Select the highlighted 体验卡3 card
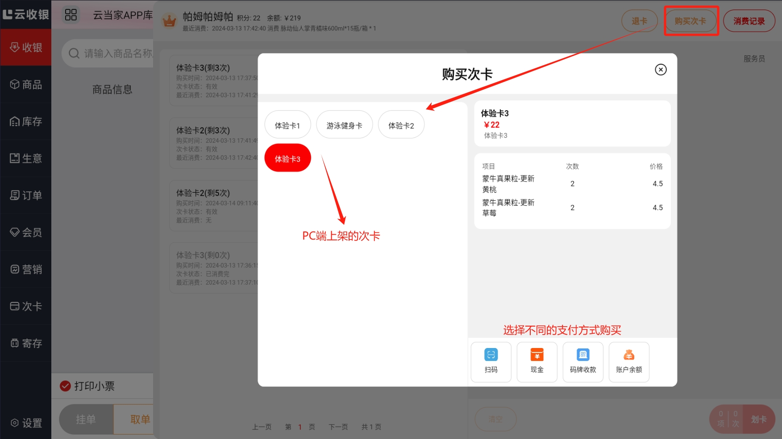The image size is (782, 439). (287, 159)
